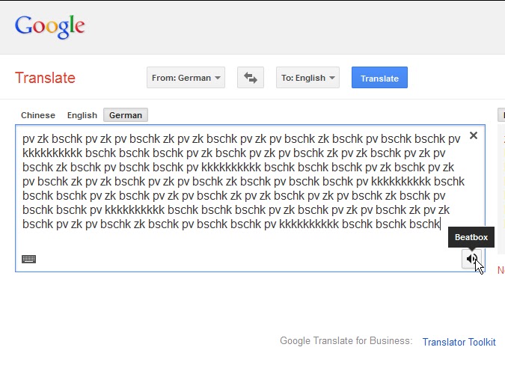505x374 pixels.
Task: Go to Google home via the logo
Action: (50, 26)
